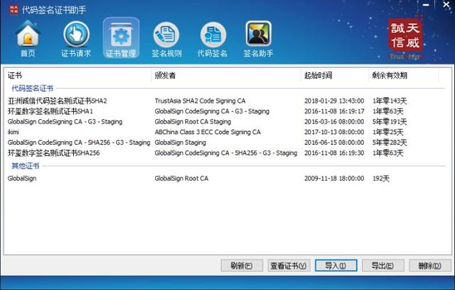Click issuer GlobalSign Staging
Screen dimensions: 455x290
pos(180,143)
